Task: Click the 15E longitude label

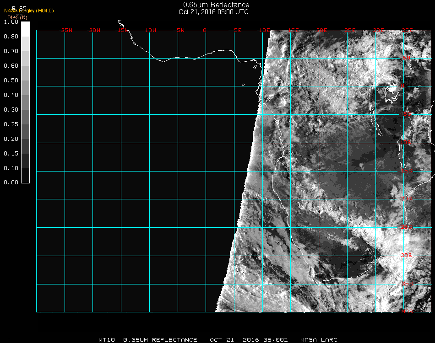Action: coord(293,30)
